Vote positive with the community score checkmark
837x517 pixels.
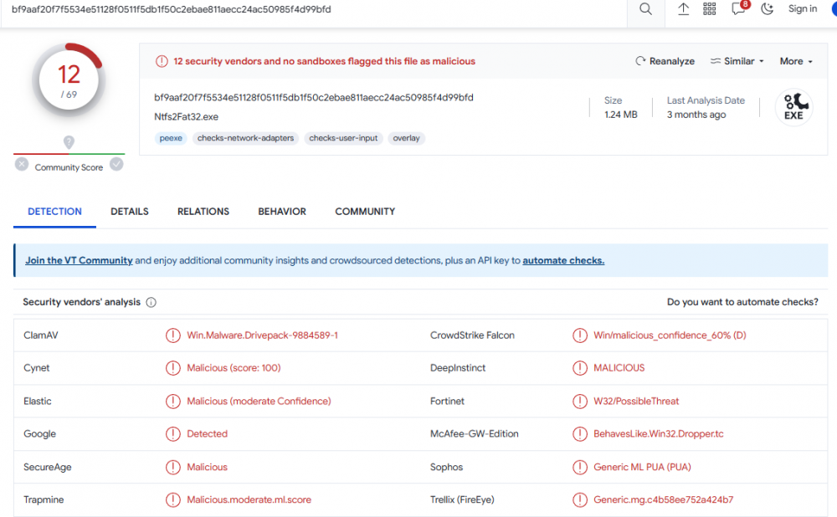(x=116, y=164)
